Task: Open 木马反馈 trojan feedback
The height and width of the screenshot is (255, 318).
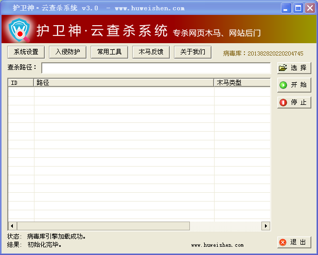Action: click(x=151, y=52)
